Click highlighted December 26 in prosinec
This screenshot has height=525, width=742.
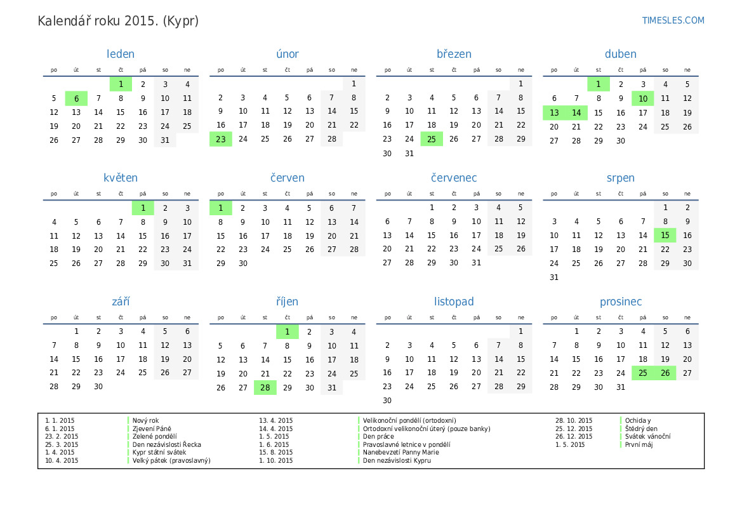click(665, 373)
